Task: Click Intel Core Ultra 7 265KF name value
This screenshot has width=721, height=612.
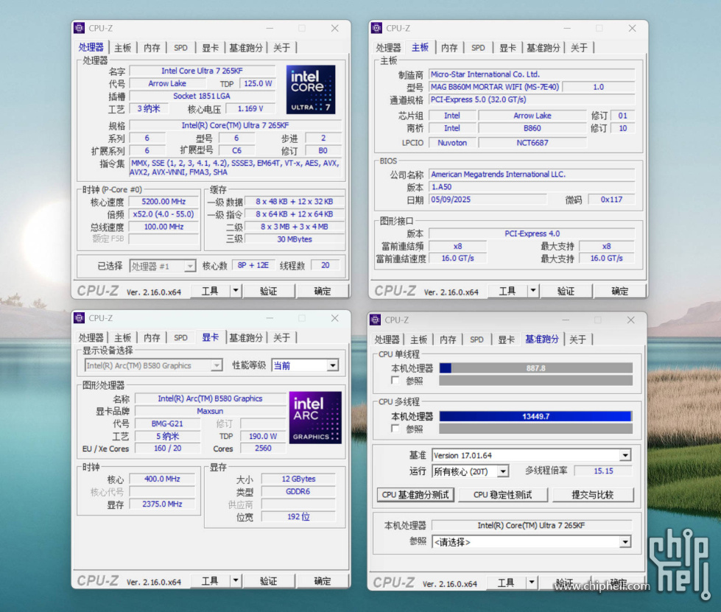Action: (x=203, y=71)
